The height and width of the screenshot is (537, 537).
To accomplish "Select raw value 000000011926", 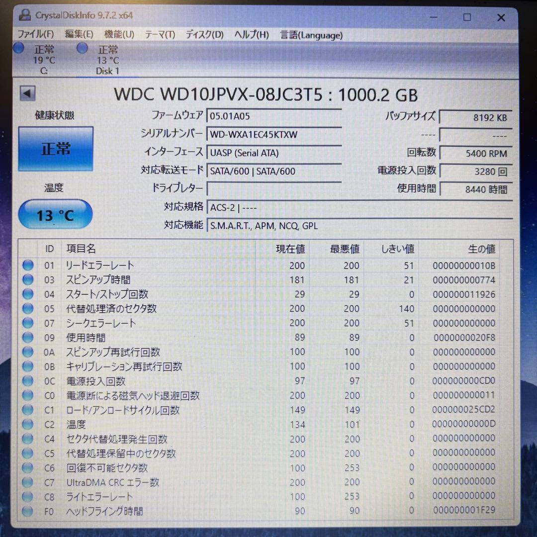I will 464,294.
